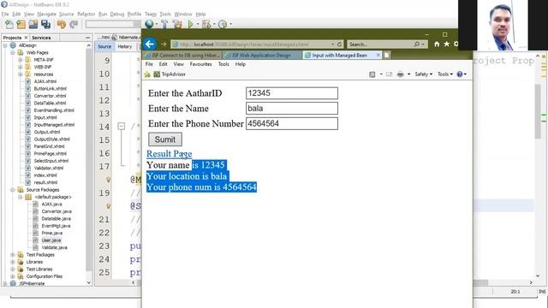
Task: Open the new blank tab button
Action: tap(387, 55)
